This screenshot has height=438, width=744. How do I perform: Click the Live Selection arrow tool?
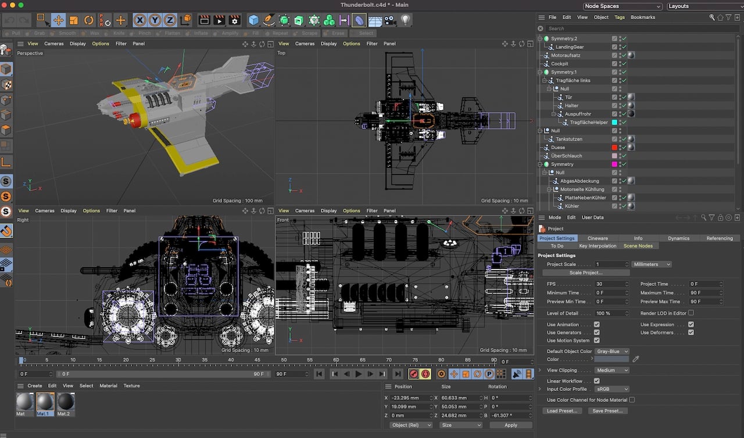coord(44,20)
